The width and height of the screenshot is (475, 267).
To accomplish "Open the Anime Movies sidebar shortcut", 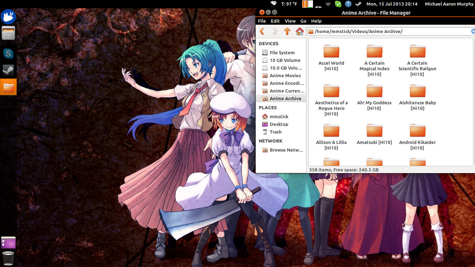I will point(281,75).
